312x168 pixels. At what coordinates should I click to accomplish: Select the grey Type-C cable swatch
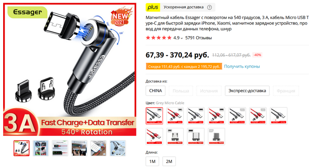[196, 116]
